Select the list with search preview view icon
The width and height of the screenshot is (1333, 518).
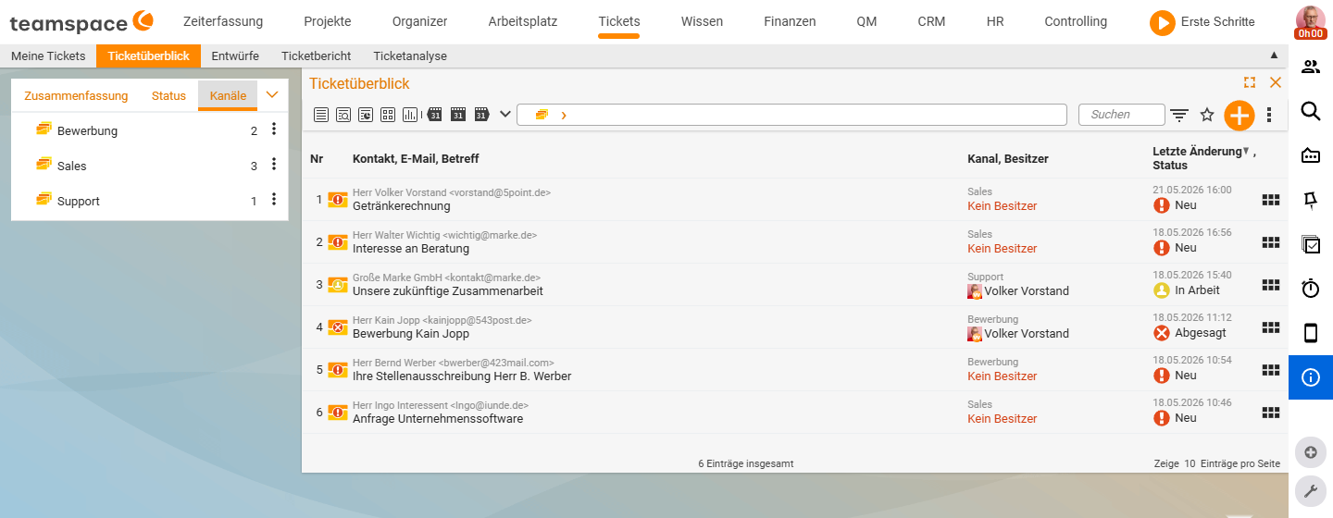[x=343, y=115]
